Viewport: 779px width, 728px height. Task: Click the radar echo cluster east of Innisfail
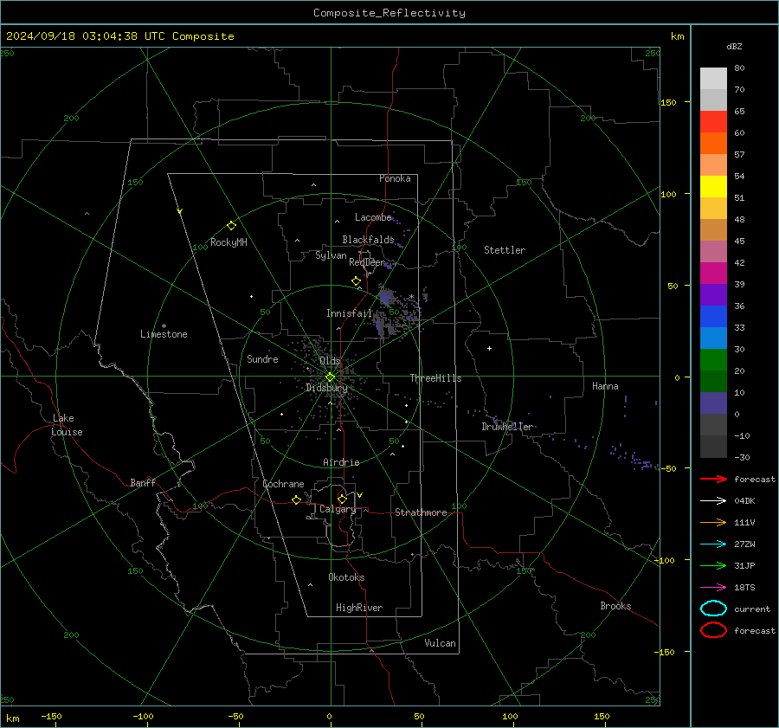pyautogui.click(x=397, y=312)
